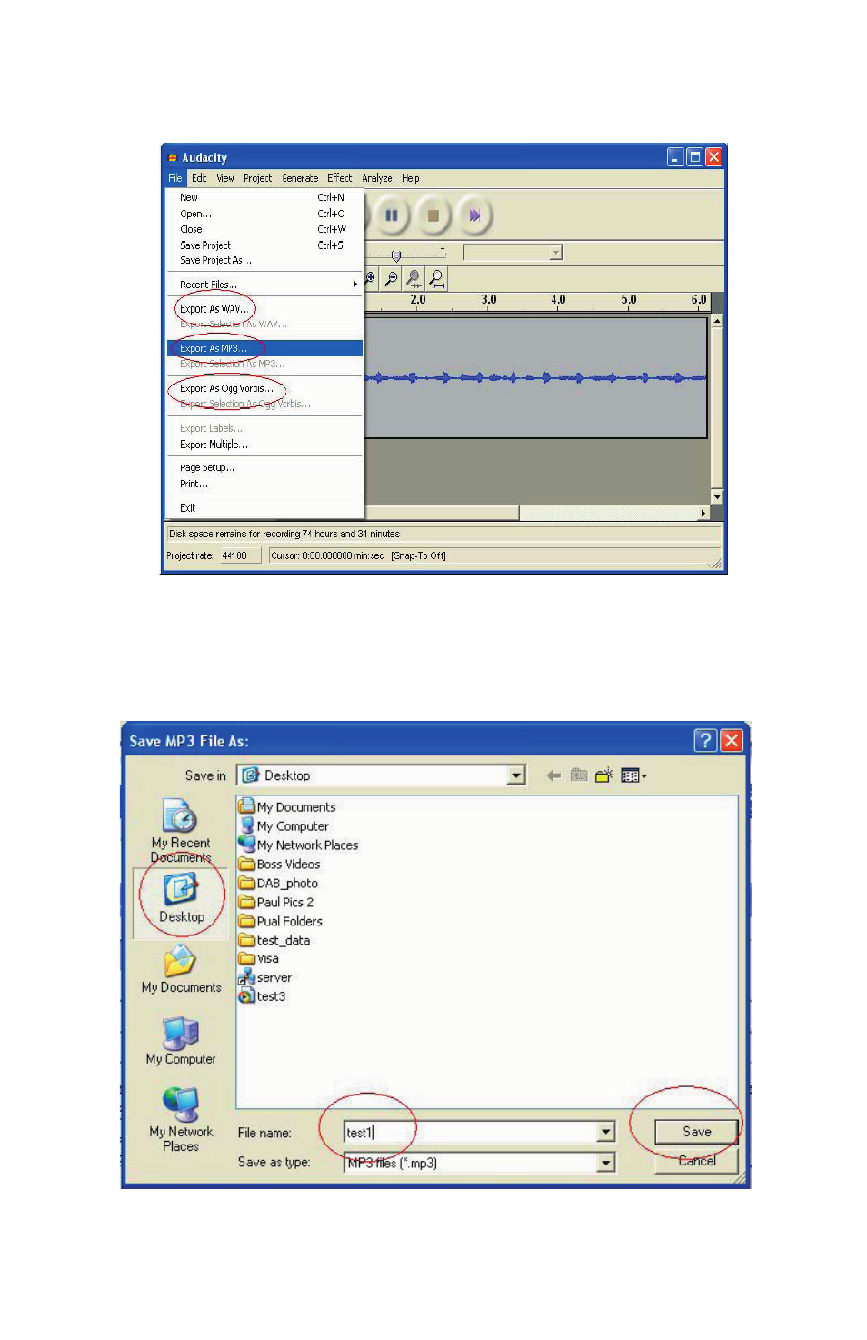867x1340 pixels.
Task: Open the Help menu in Audacity
Action: tap(411, 178)
